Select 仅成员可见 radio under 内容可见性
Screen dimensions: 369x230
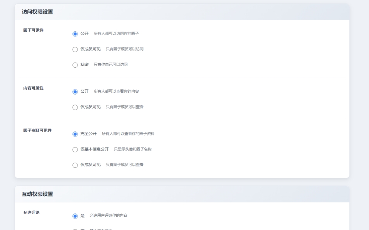click(75, 107)
